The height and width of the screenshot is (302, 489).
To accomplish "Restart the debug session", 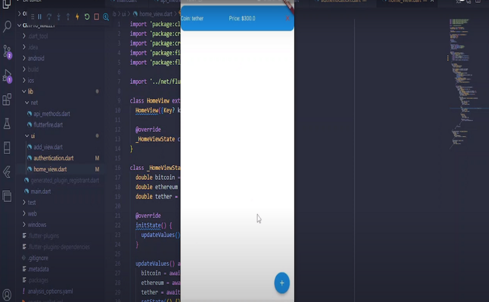I will click(x=87, y=16).
